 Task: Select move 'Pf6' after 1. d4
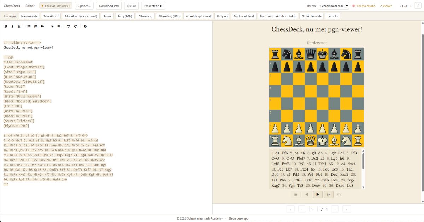[285, 153]
